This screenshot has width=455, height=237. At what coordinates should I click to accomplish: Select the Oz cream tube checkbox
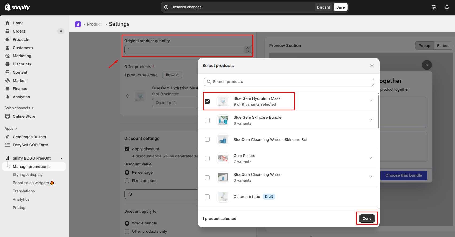(x=207, y=197)
